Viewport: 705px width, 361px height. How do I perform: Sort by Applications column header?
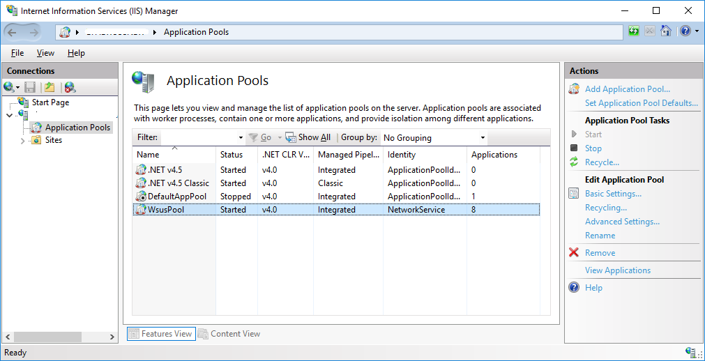tap(503, 155)
